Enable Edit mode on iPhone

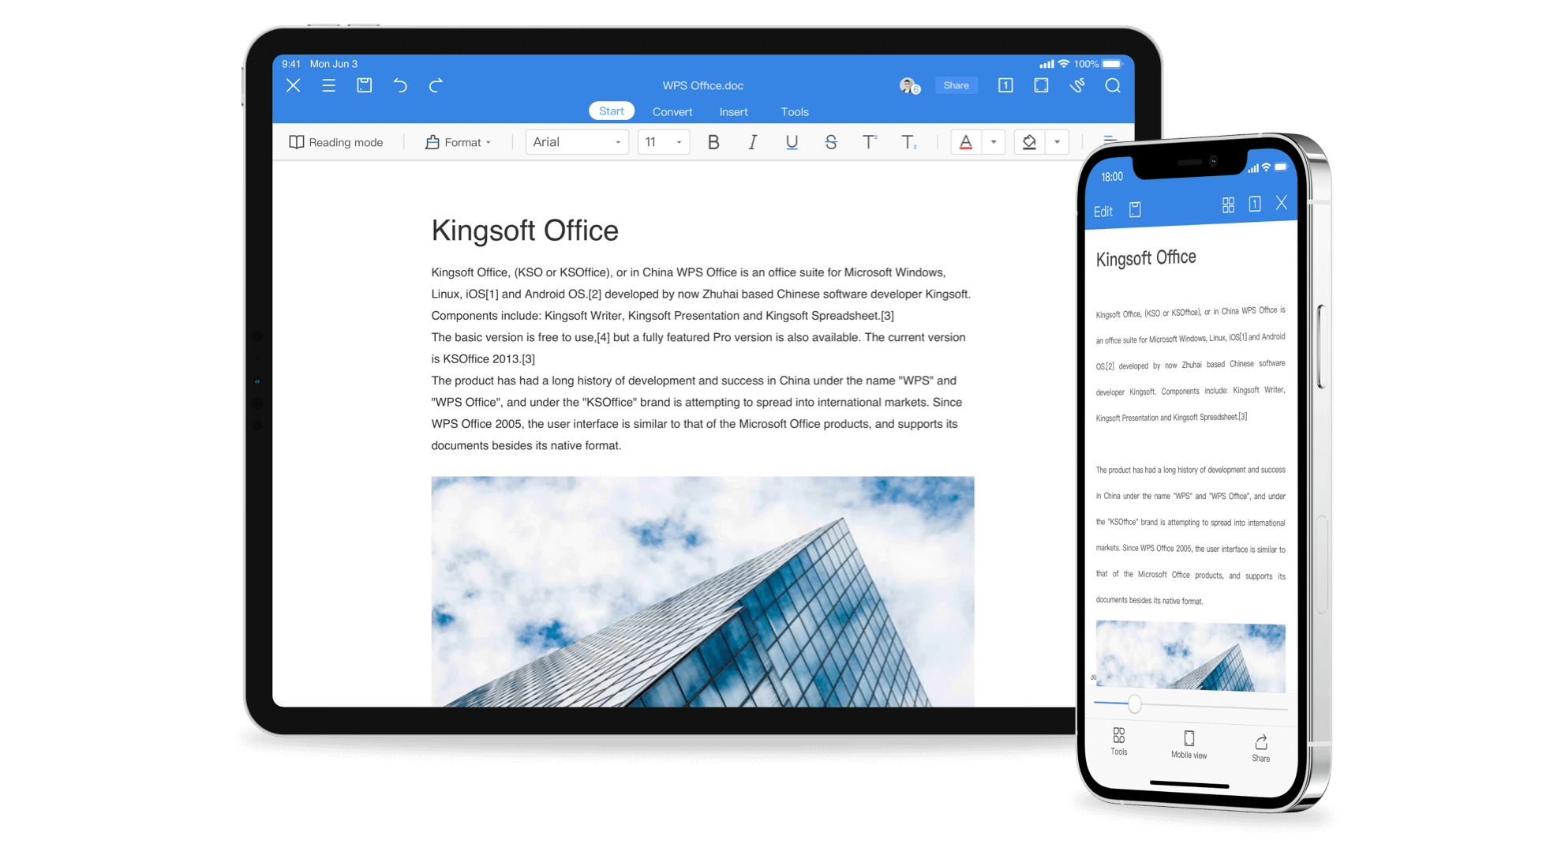click(1103, 211)
